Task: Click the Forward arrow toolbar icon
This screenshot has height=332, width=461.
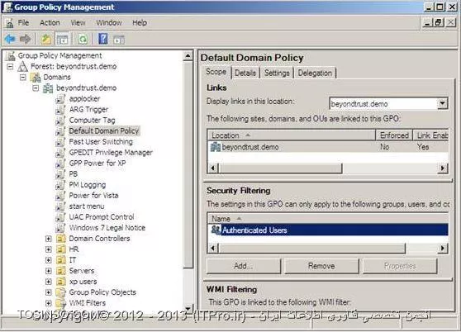Action: (26, 39)
